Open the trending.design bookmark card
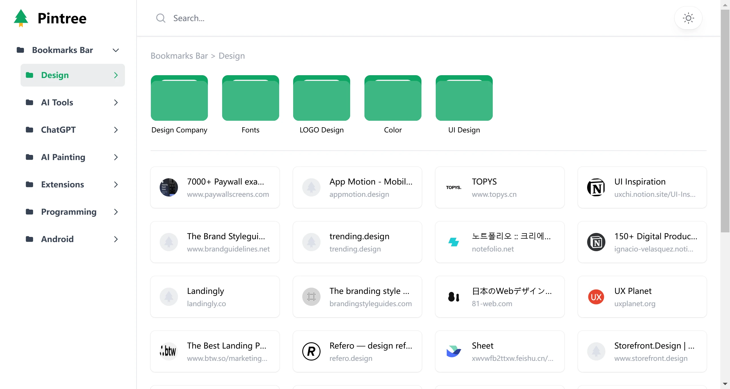Screen dimensions: 730x389 coord(357,242)
